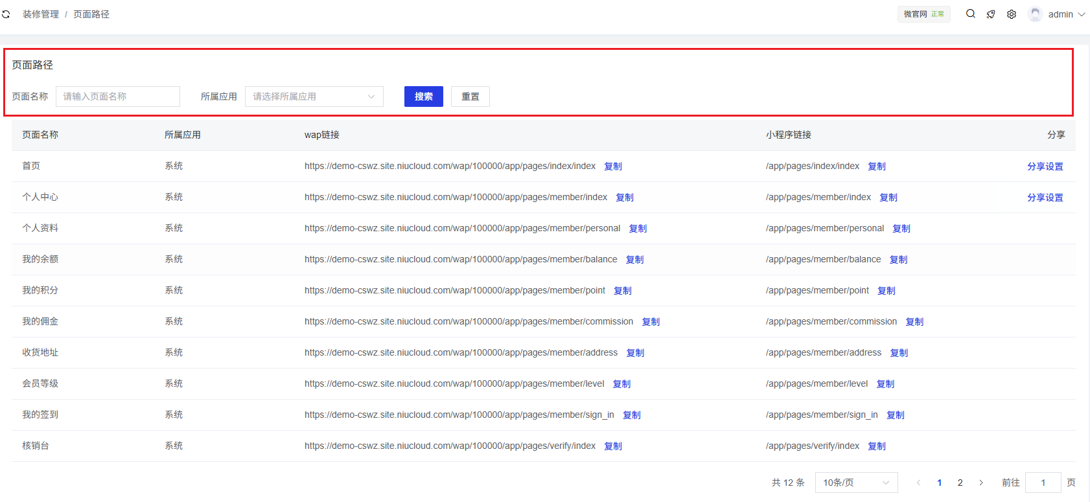Focus the 页面名称 input field
Image resolution: width=1090 pixels, height=502 pixels.
click(x=117, y=97)
